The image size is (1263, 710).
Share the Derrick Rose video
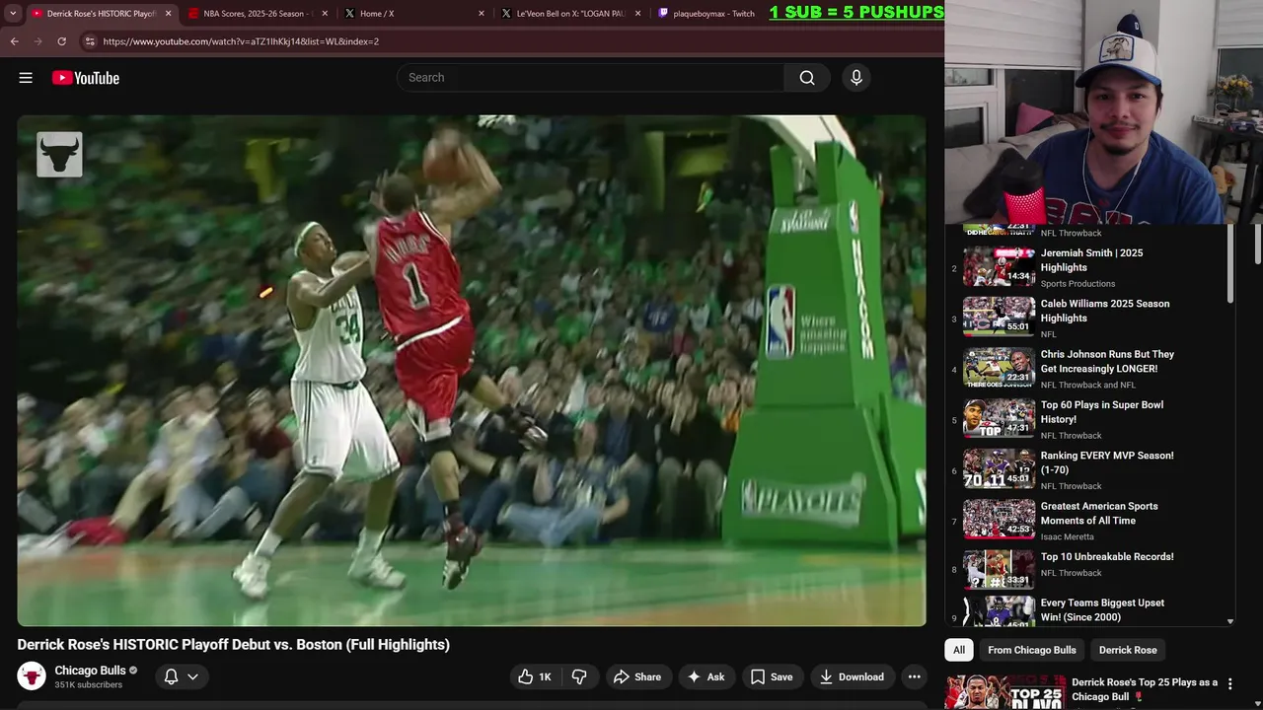(x=637, y=676)
